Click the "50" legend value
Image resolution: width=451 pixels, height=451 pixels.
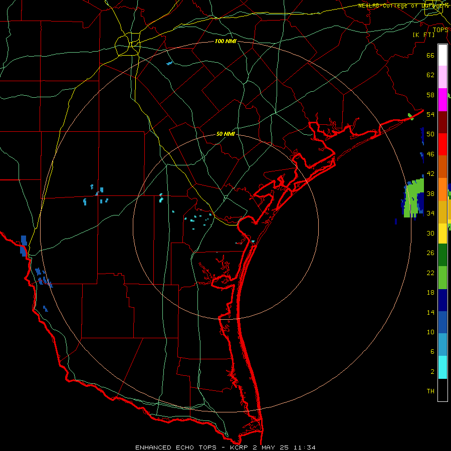tap(430, 134)
